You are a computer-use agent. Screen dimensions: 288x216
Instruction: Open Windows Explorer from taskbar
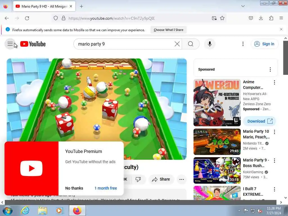[x=43, y=210]
